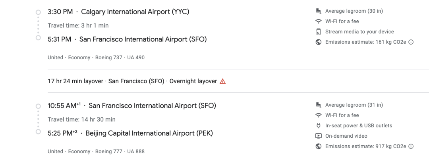Click the on-demand video play icon
The image size is (429, 156).
(318, 136)
